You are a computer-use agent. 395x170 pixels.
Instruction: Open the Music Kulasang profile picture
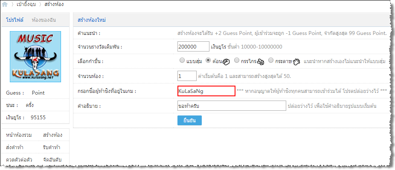[x=35, y=57]
